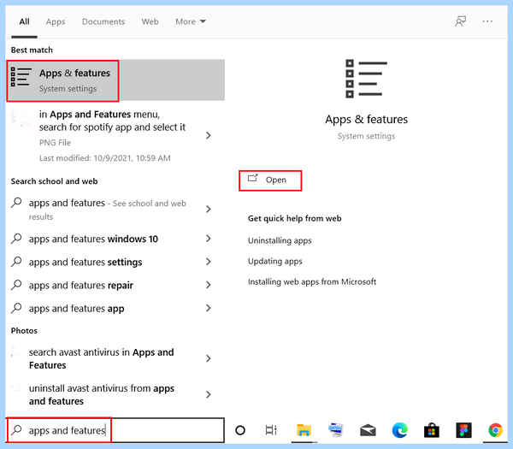The height and width of the screenshot is (449, 513).
Task: Click PNG thumbnail of spotify app result
Action: (x=21, y=119)
